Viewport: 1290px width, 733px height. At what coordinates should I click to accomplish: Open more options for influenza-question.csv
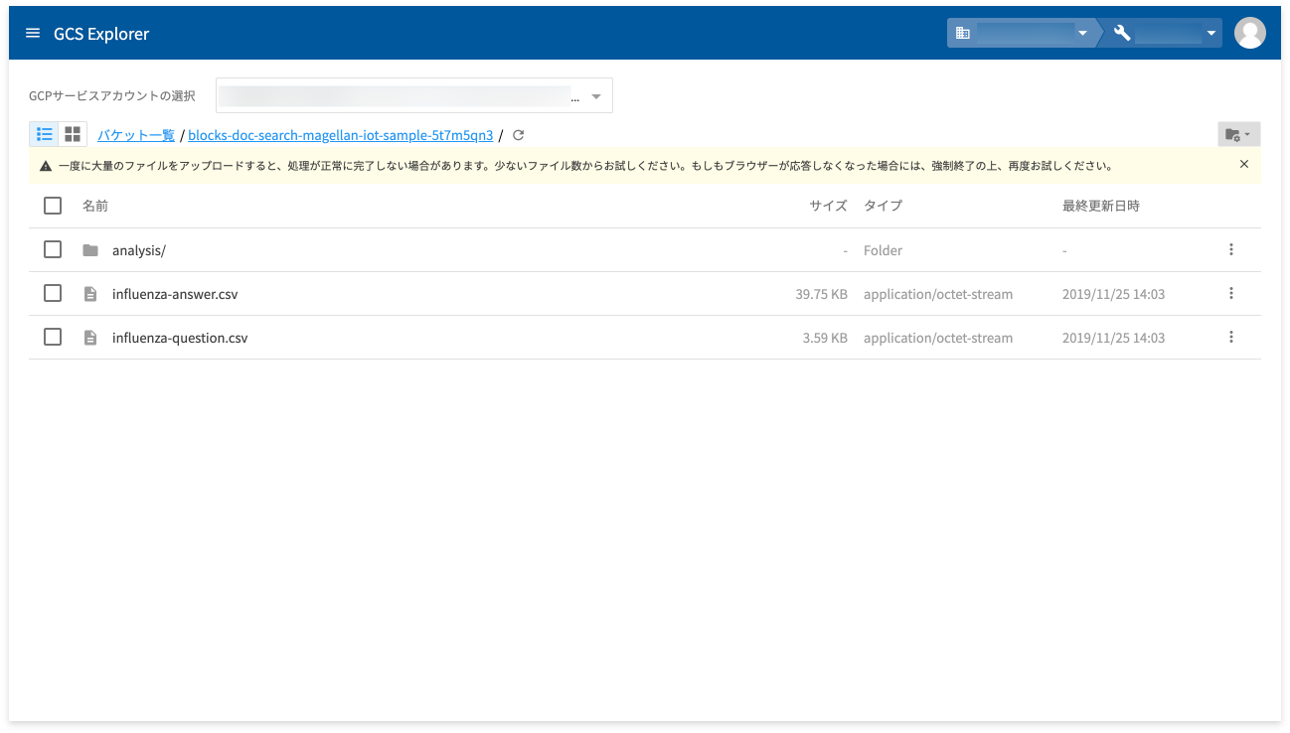tap(1231, 337)
